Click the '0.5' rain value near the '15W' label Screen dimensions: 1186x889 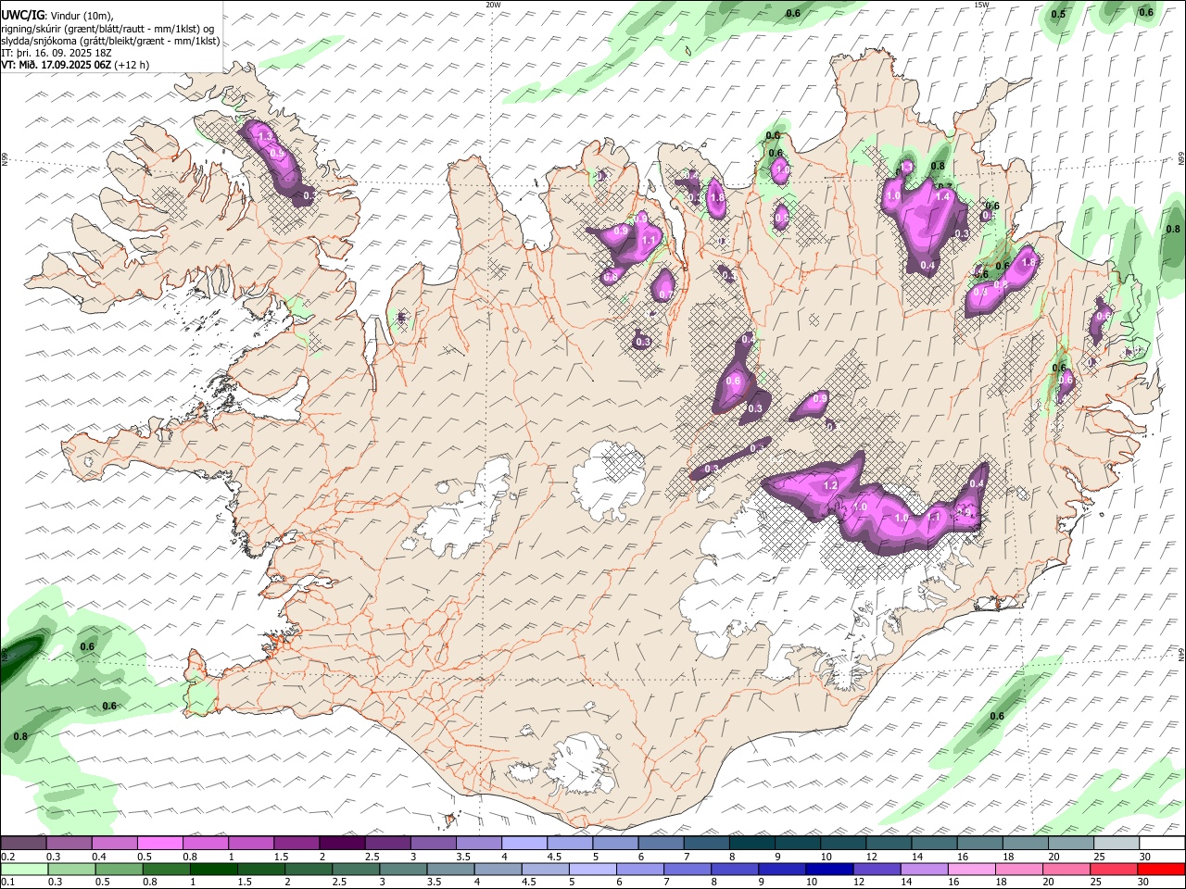point(1058,14)
